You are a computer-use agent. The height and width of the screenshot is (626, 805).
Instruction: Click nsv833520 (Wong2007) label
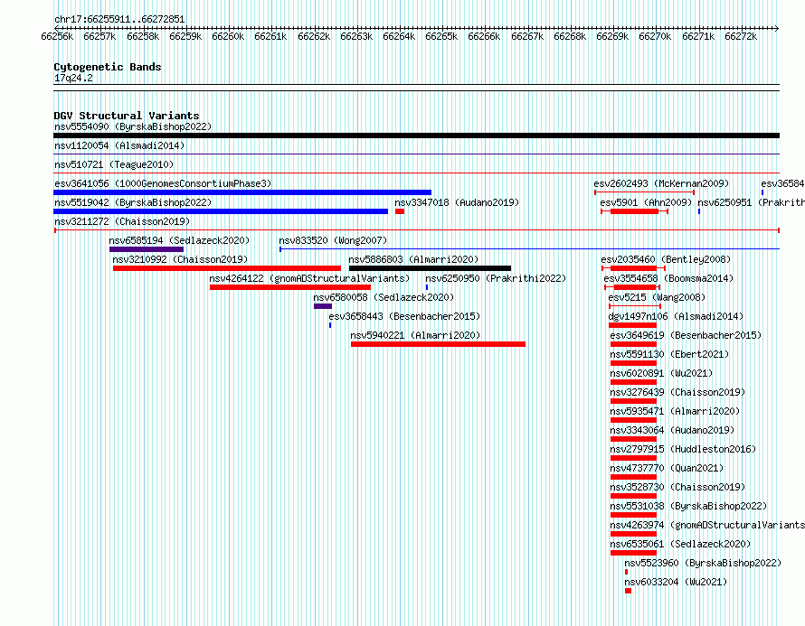tap(333, 240)
